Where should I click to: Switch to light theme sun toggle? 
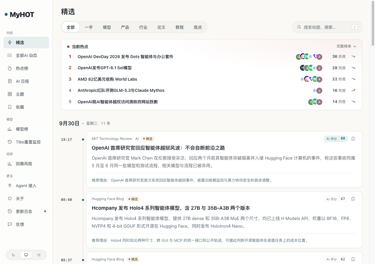point(39,255)
